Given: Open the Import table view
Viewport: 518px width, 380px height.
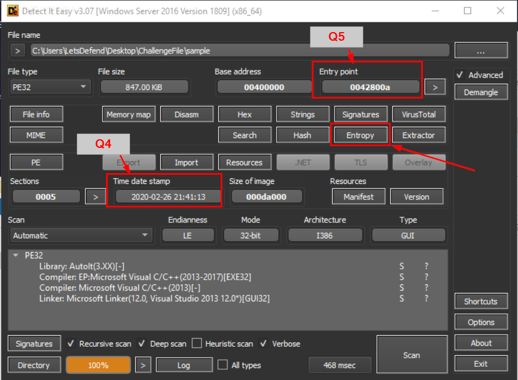Looking at the screenshot, I should coord(186,163).
